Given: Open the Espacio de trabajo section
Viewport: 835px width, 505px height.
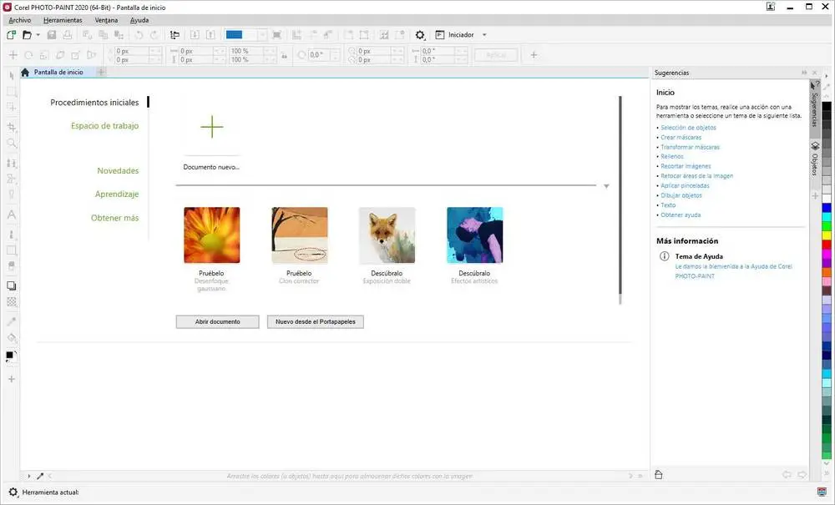Looking at the screenshot, I should [x=105, y=126].
